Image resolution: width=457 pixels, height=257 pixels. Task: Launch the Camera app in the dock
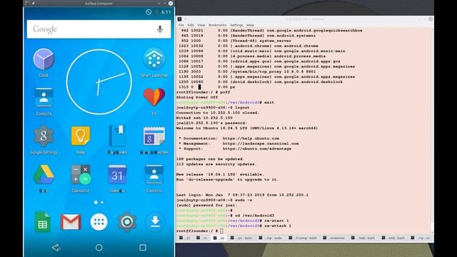tap(127, 222)
